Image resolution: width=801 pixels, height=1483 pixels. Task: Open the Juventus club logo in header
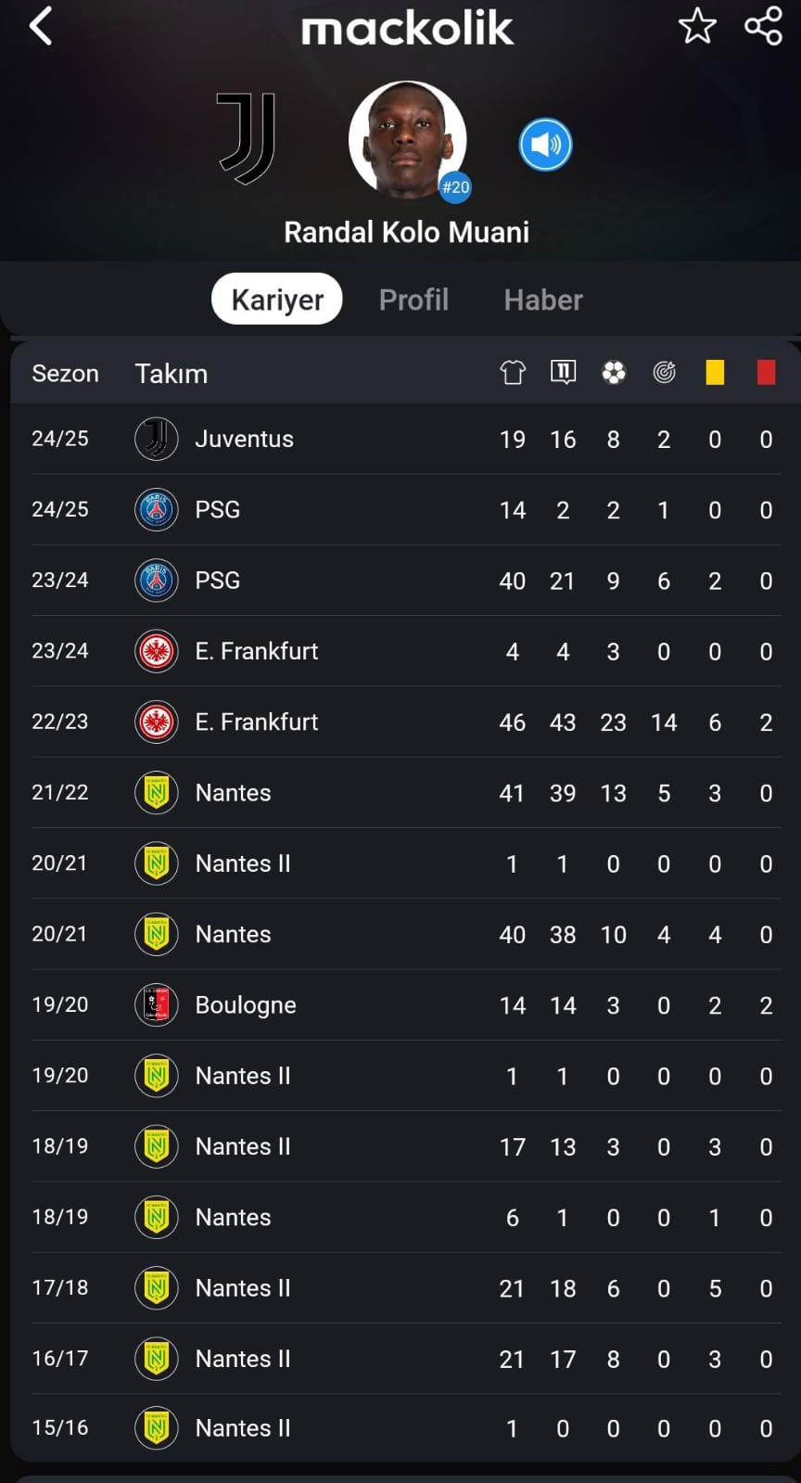click(247, 138)
